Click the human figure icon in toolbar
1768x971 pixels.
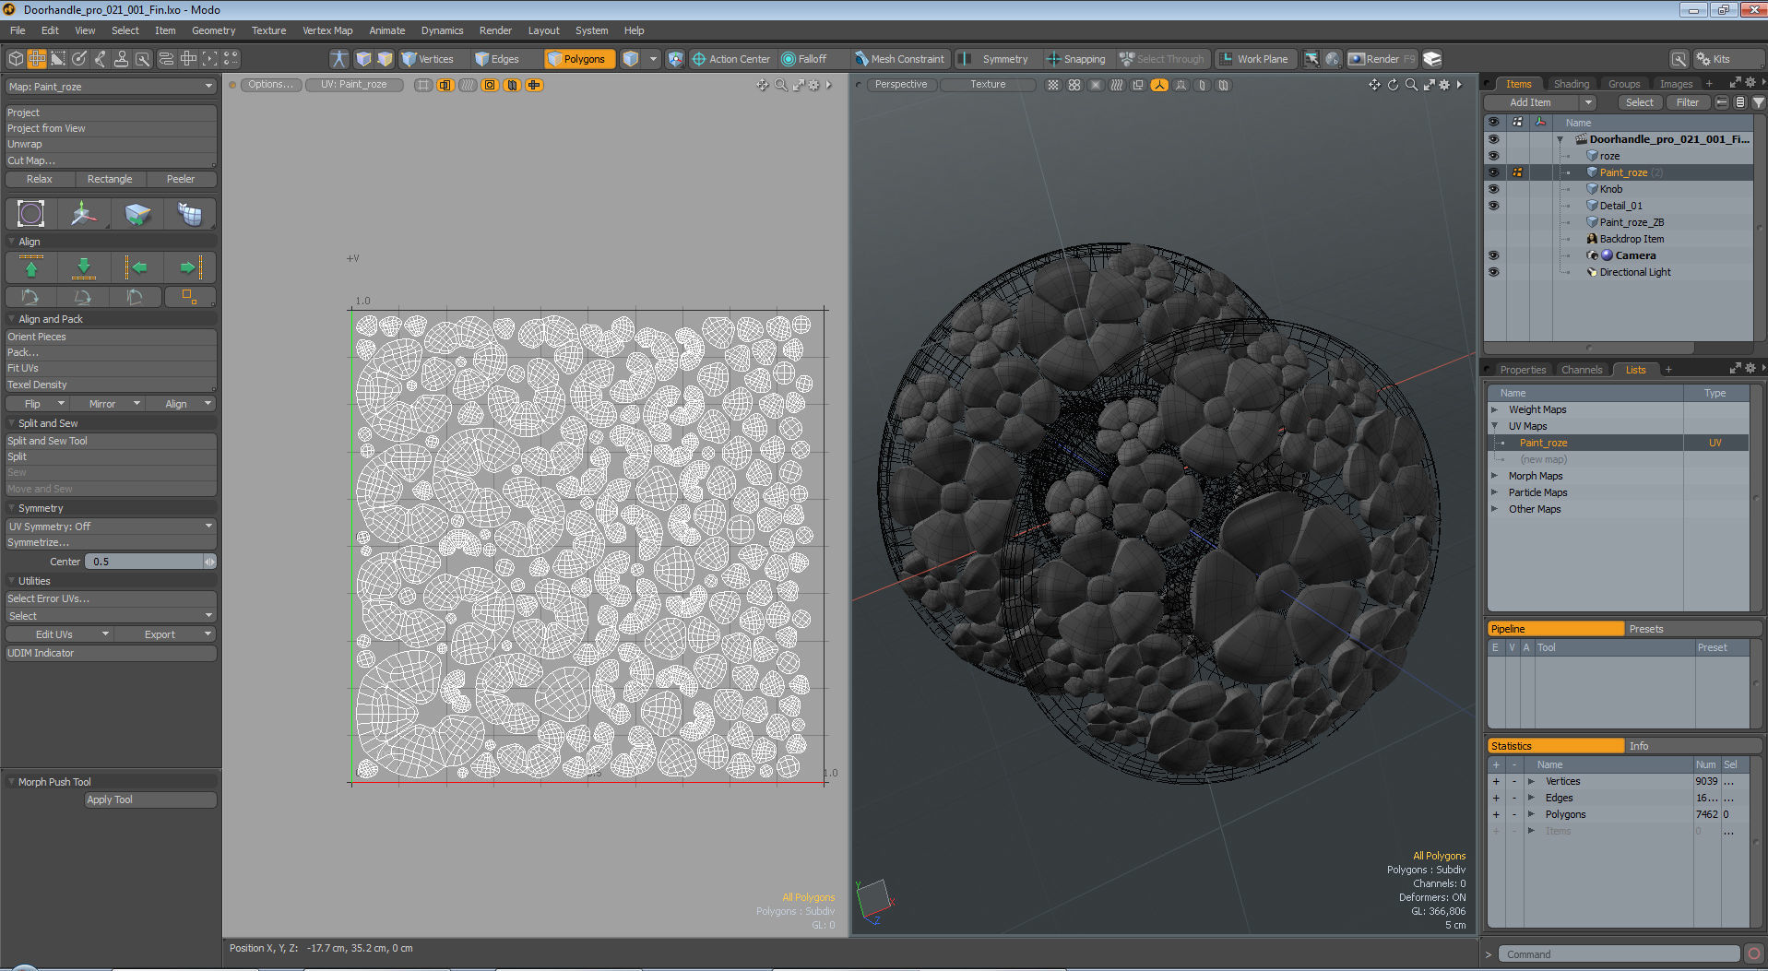tap(339, 59)
